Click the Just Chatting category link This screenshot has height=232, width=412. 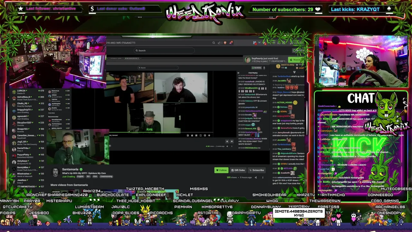69,177
